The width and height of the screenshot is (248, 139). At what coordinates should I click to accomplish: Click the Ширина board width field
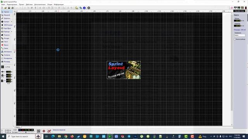(x=237, y=26)
